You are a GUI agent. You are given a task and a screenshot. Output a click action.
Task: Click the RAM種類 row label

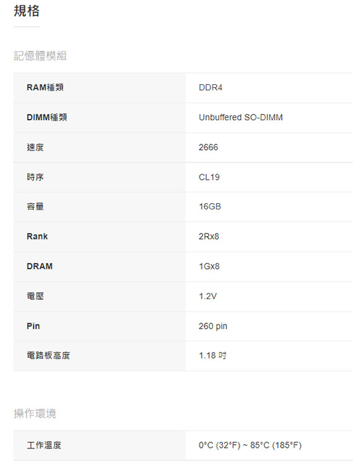(x=45, y=87)
